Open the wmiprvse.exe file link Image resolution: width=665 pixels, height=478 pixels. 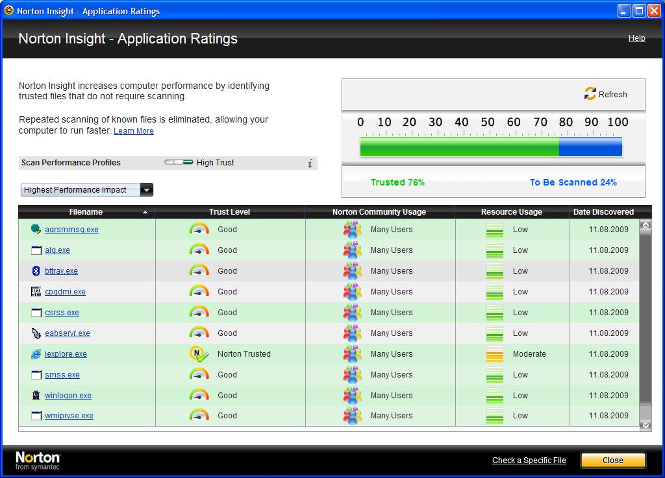(69, 416)
